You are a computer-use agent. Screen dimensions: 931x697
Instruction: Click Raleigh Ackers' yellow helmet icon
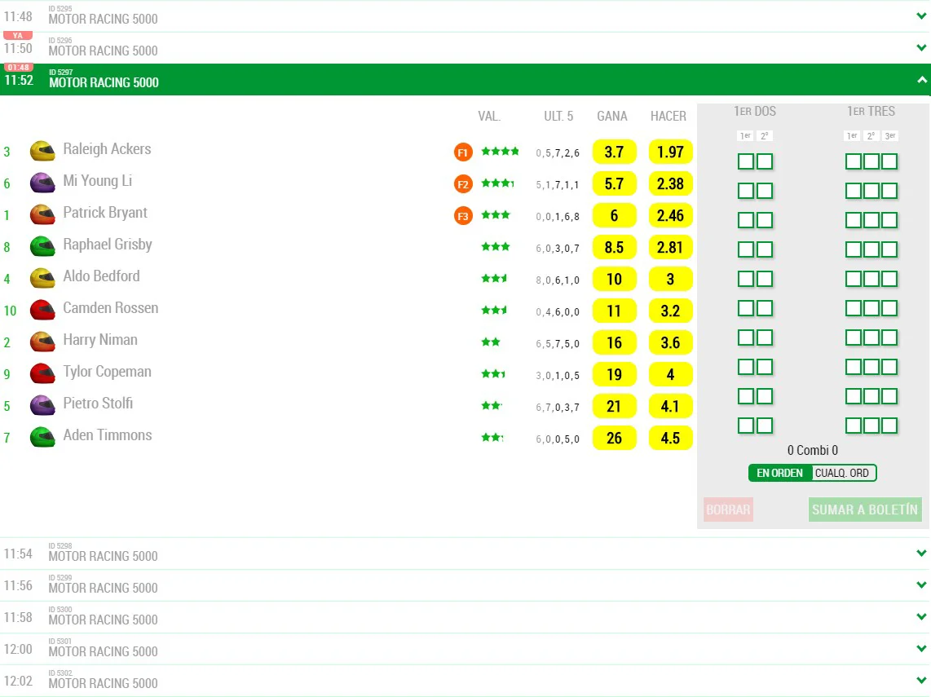point(42,151)
